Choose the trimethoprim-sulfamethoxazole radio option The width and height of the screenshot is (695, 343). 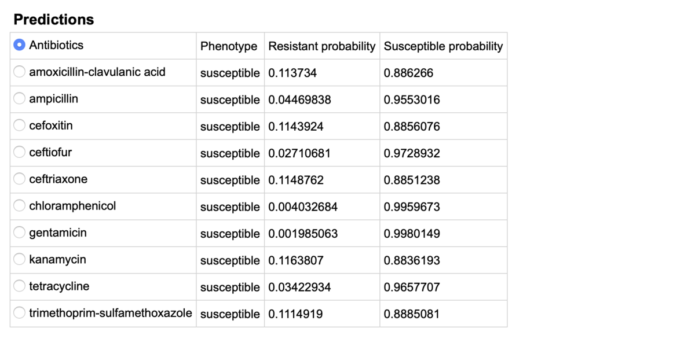[x=20, y=314]
